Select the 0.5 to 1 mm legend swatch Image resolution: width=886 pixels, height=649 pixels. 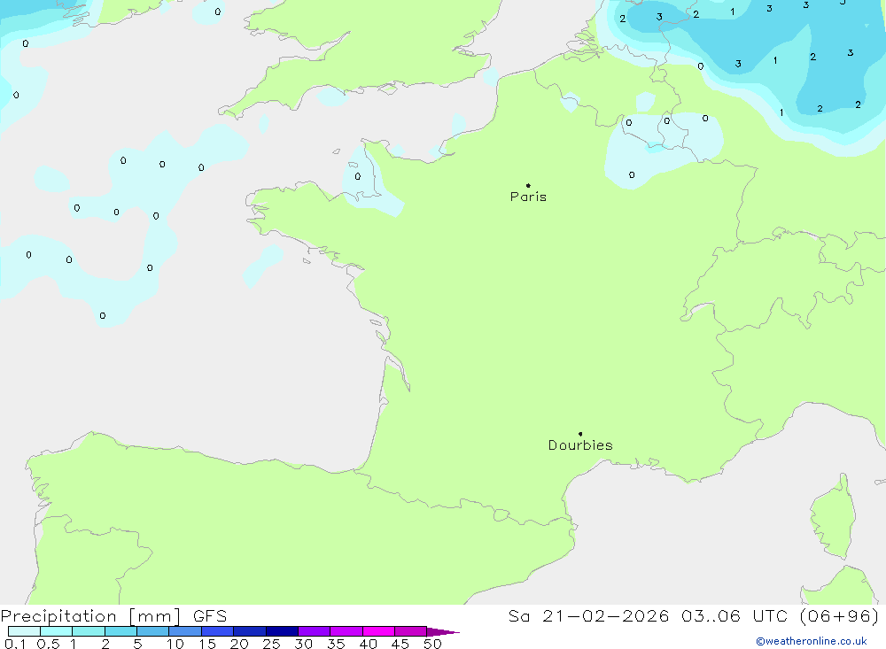[57, 631]
